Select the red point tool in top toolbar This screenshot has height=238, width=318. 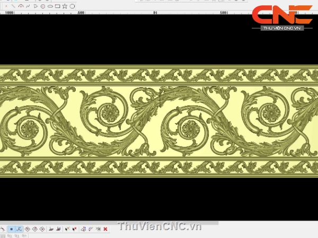[6, 6]
